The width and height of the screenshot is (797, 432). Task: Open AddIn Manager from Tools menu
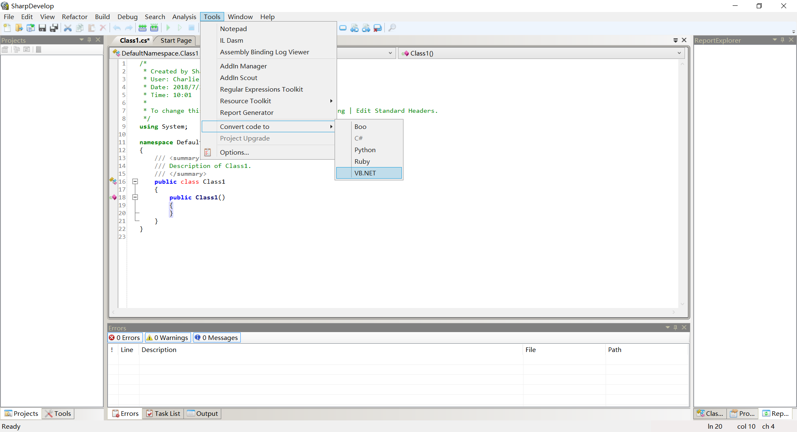tap(268, 66)
